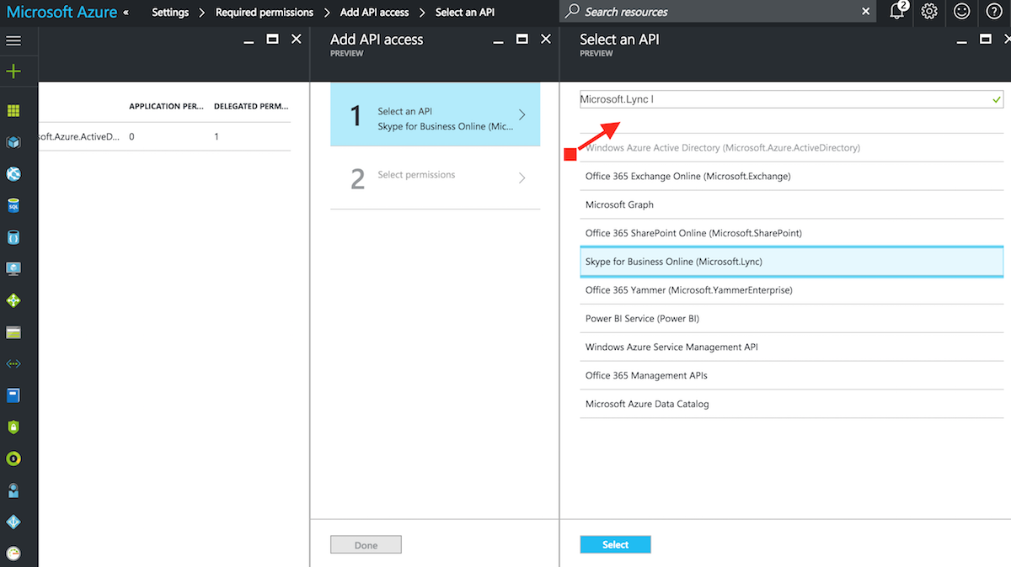Select Office 365 Exchange Online API
This screenshot has height=567, width=1011.
pyautogui.click(x=791, y=177)
